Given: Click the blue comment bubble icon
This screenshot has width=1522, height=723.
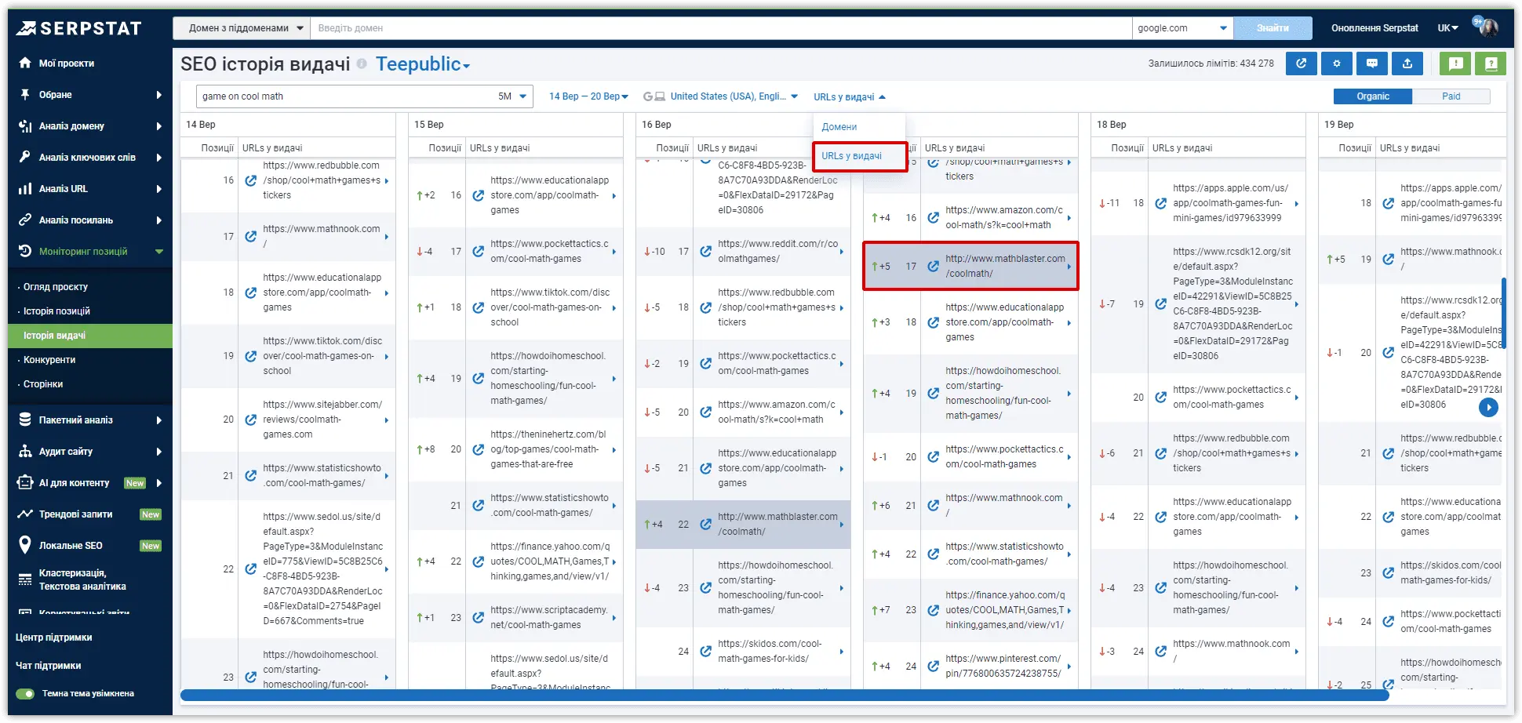Looking at the screenshot, I should coord(1372,64).
